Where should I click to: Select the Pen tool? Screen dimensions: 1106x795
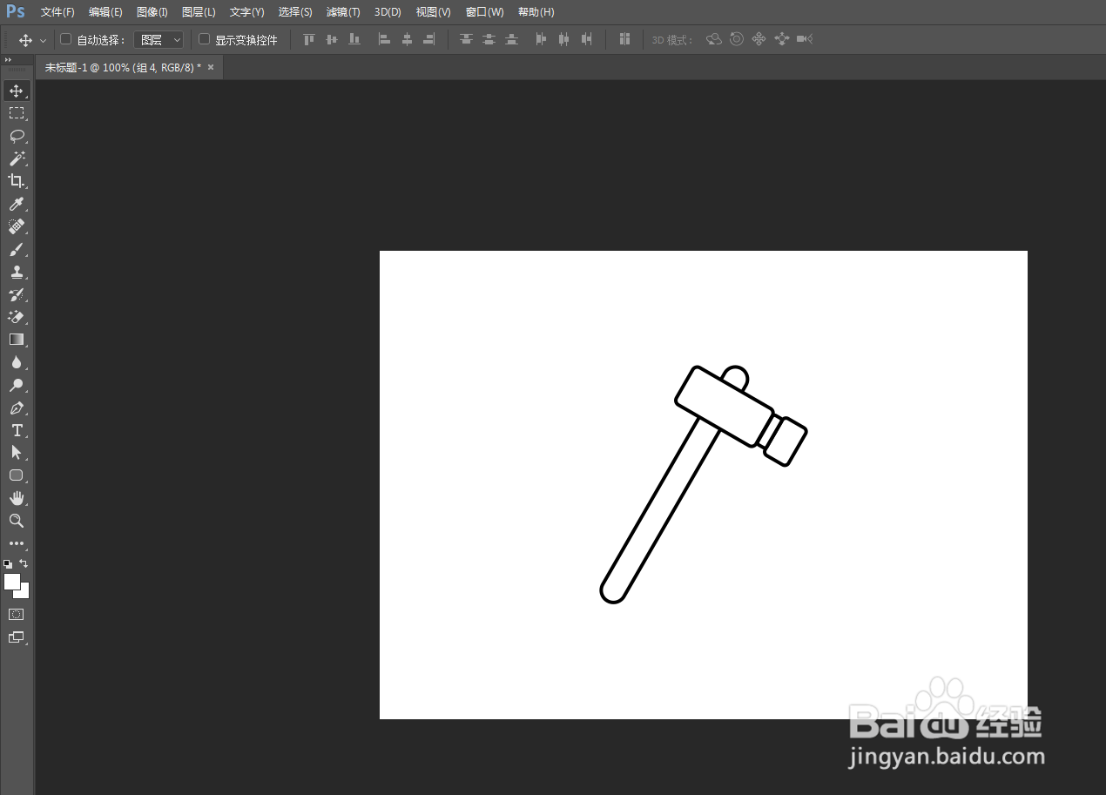(17, 408)
